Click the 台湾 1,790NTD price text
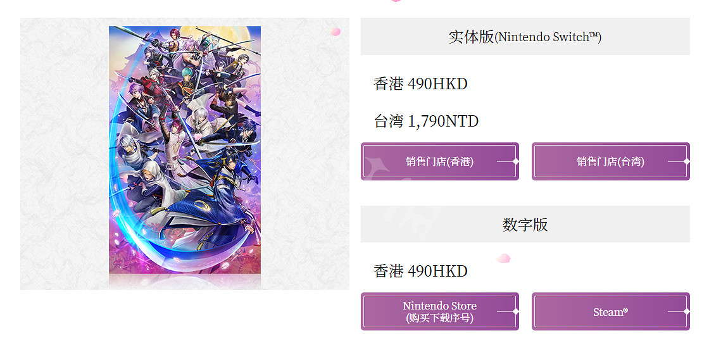The height and width of the screenshot is (345, 709). click(x=426, y=121)
